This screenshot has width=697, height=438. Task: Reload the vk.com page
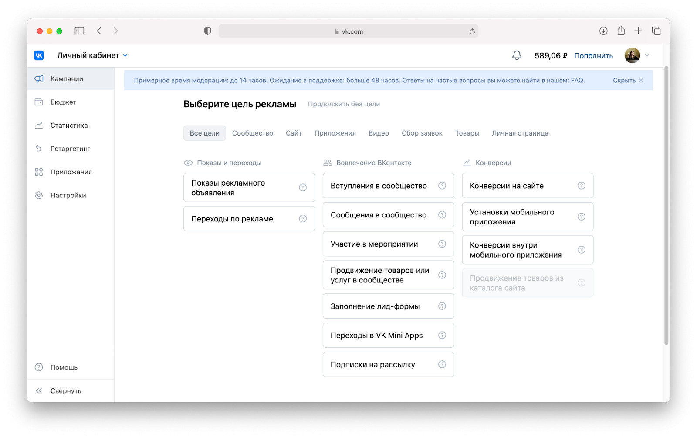coord(472,31)
